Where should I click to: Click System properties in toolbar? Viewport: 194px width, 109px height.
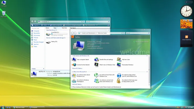[56, 25]
